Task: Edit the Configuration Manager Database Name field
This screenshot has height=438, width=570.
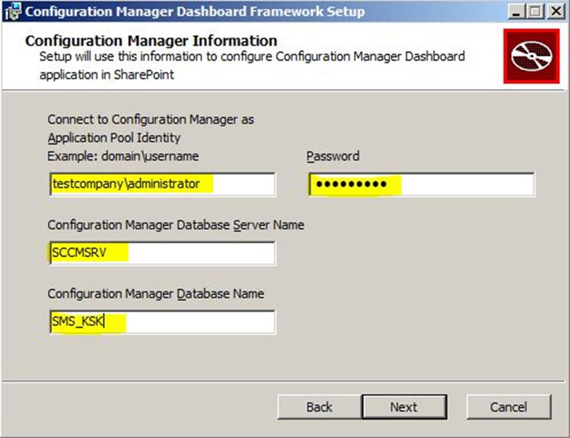Action: [162, 322]
